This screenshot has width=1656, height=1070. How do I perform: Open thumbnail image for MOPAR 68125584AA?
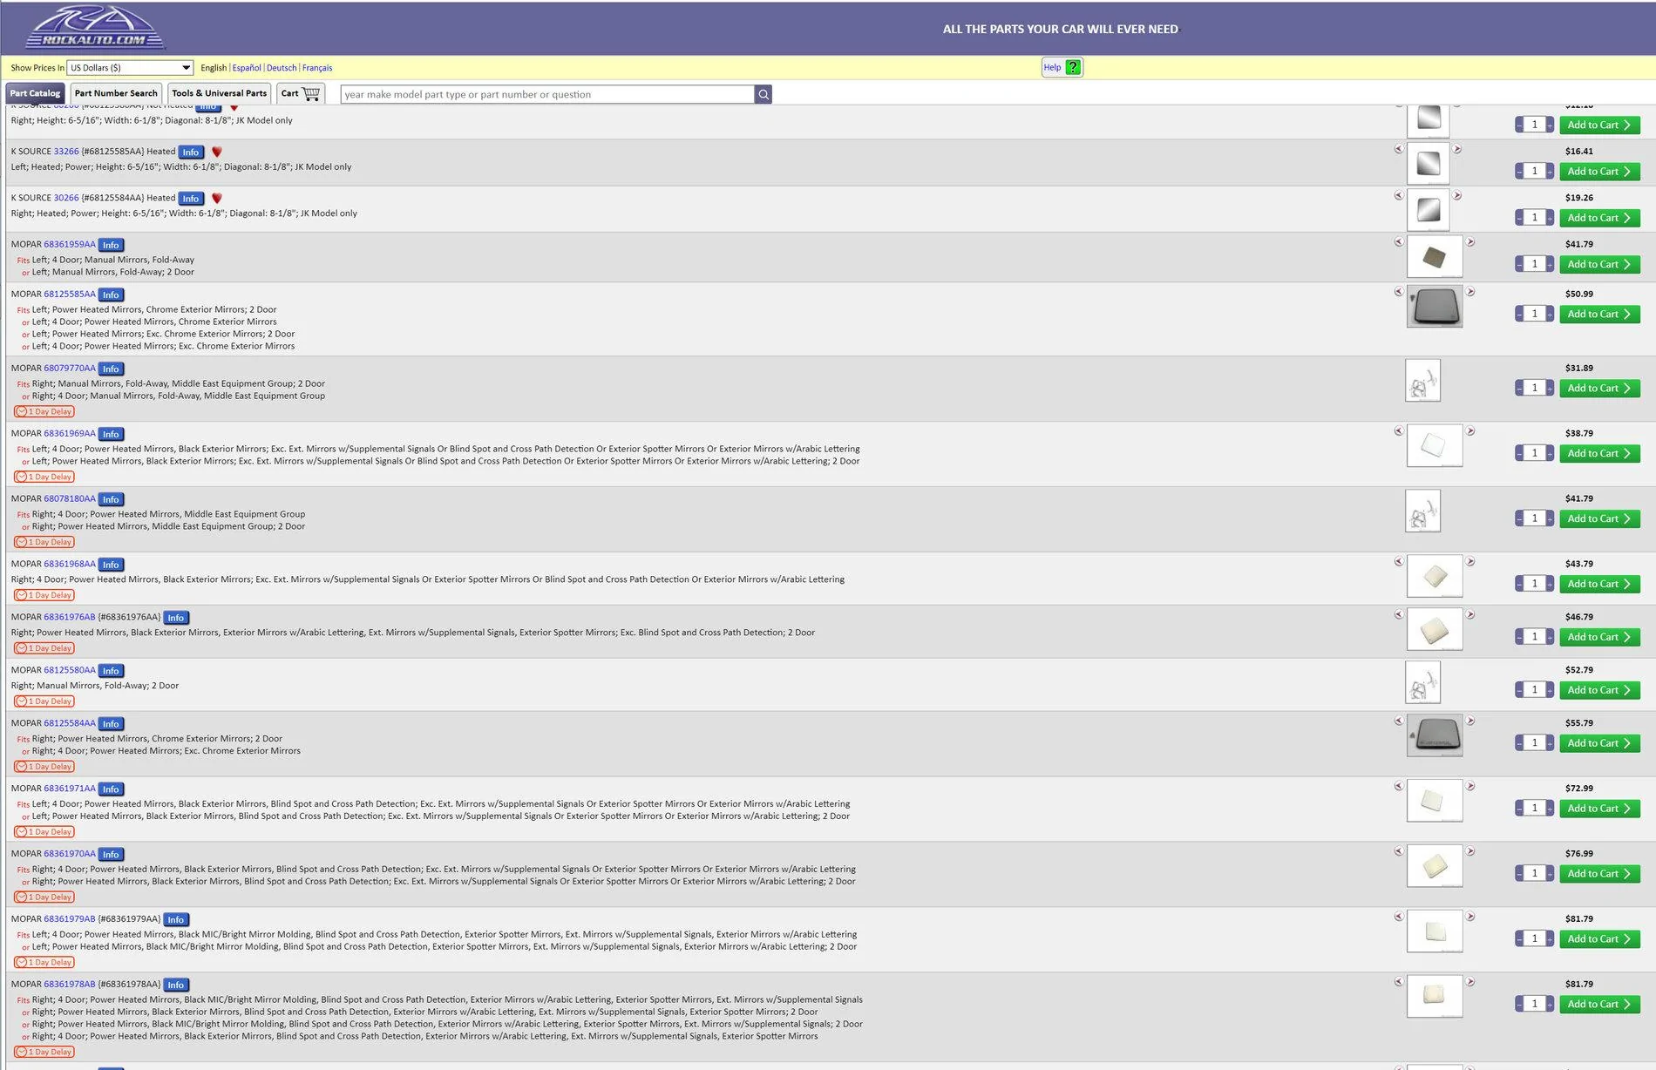coord(1435,736)
